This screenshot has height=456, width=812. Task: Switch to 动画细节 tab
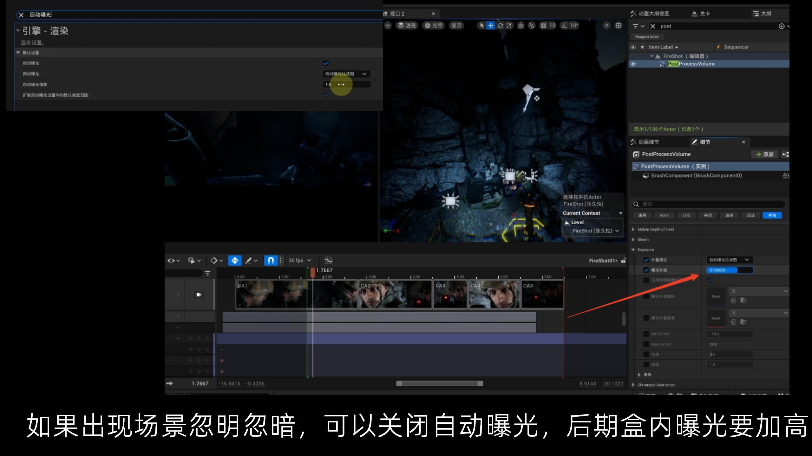tap(645, 142)
